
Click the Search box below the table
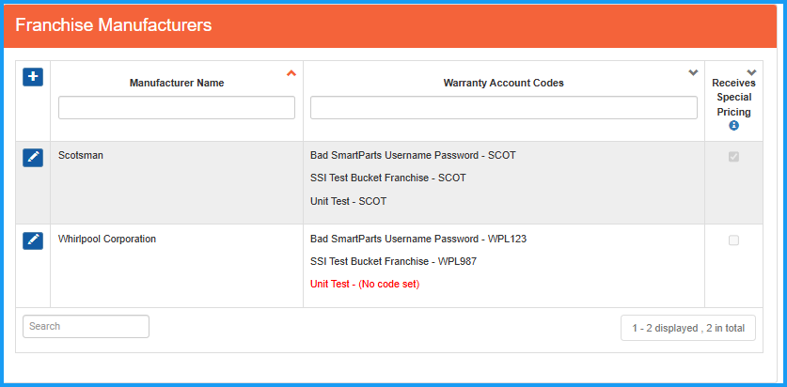coord(86,326)
